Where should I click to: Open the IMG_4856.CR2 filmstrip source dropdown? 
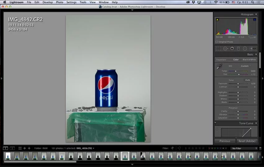click(86, 148)
